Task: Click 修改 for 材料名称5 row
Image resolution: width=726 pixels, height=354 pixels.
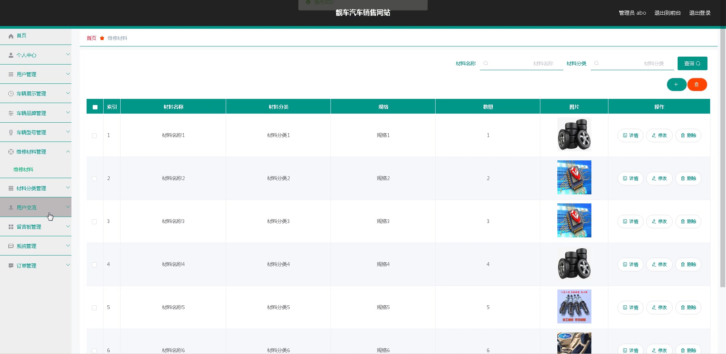Action: (x=659, y=308)
